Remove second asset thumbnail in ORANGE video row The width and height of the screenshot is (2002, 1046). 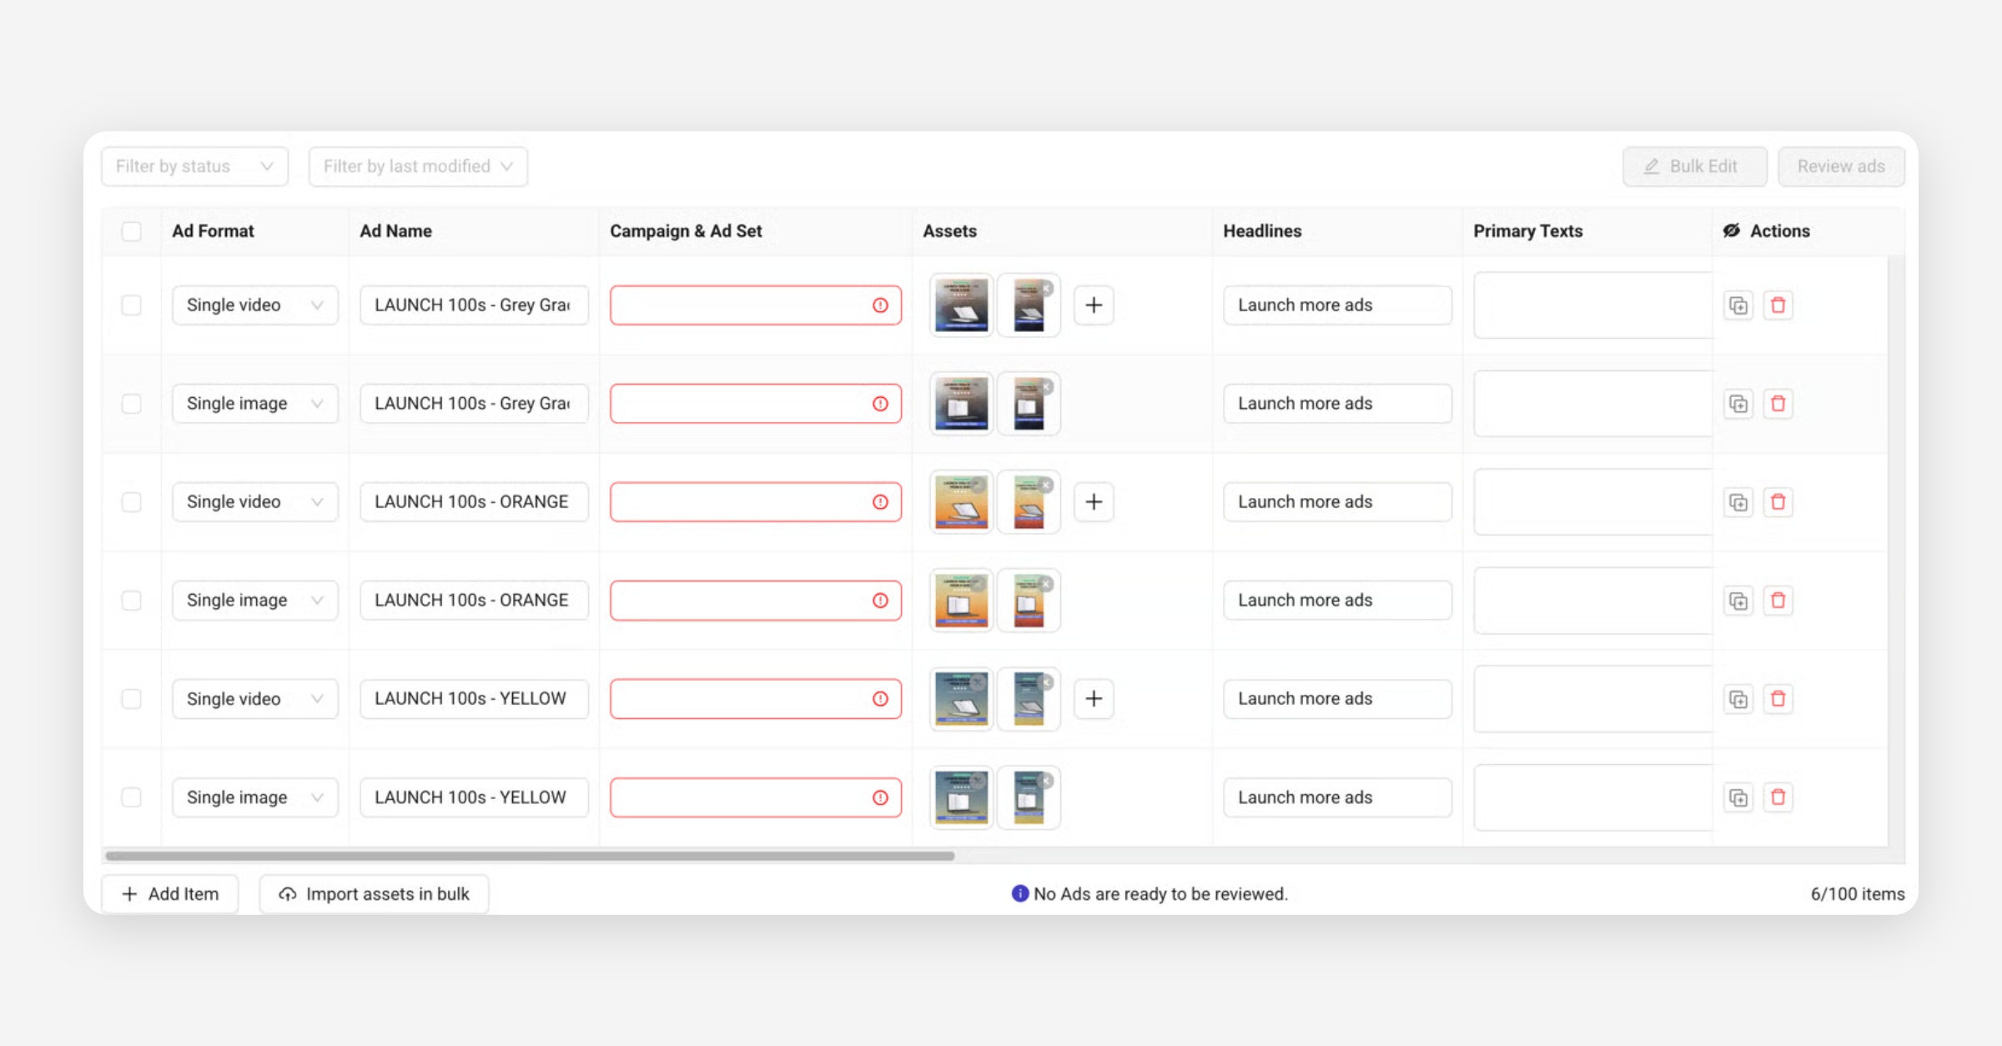click(1046, 485)
